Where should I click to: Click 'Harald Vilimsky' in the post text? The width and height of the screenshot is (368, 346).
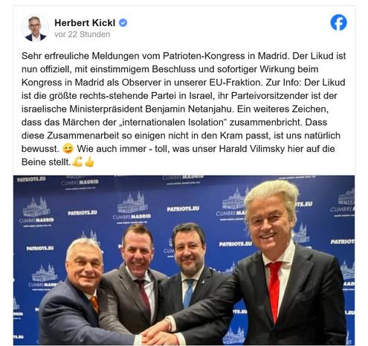pyautogui.click(x=252, y=149)
